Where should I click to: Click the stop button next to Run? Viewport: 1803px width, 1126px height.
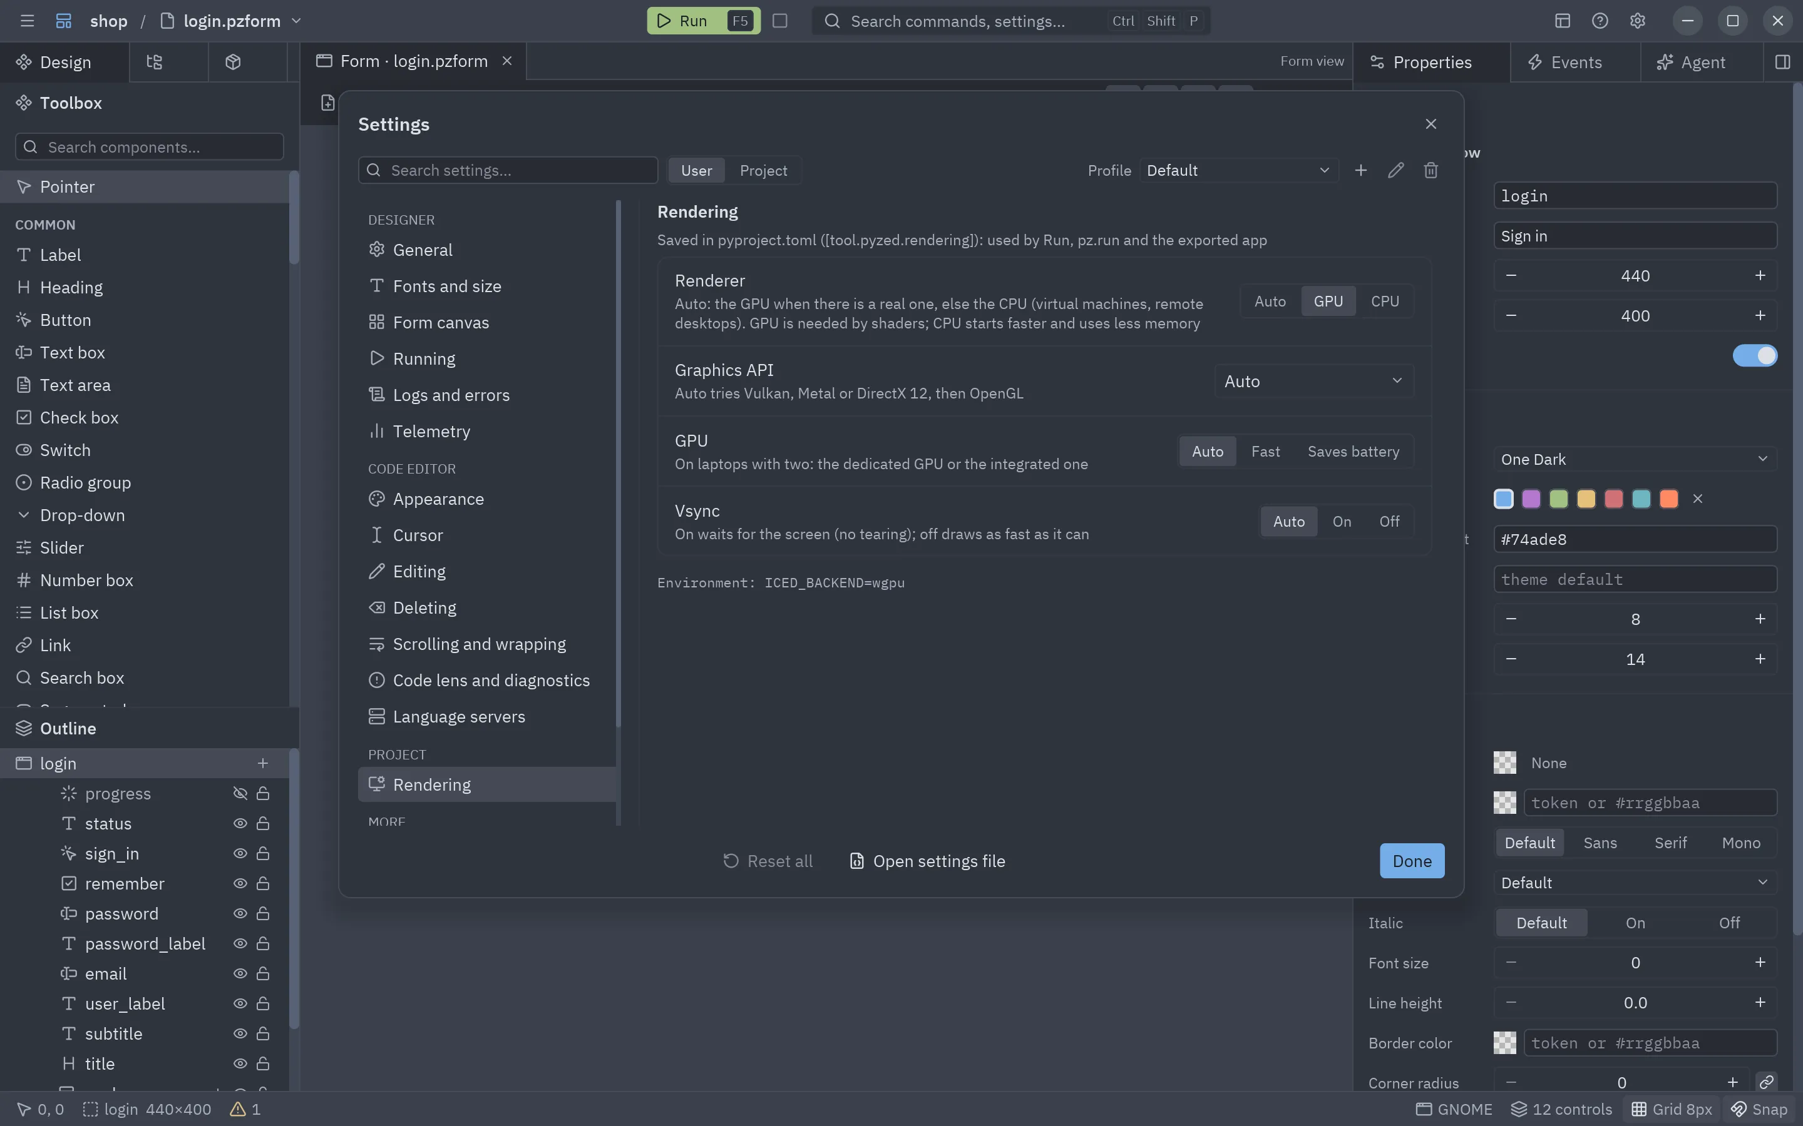780,21
